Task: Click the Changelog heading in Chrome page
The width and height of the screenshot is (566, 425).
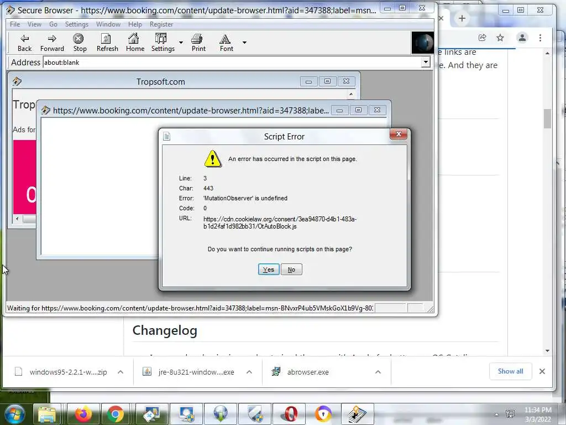Action: (x=165, y=331)
